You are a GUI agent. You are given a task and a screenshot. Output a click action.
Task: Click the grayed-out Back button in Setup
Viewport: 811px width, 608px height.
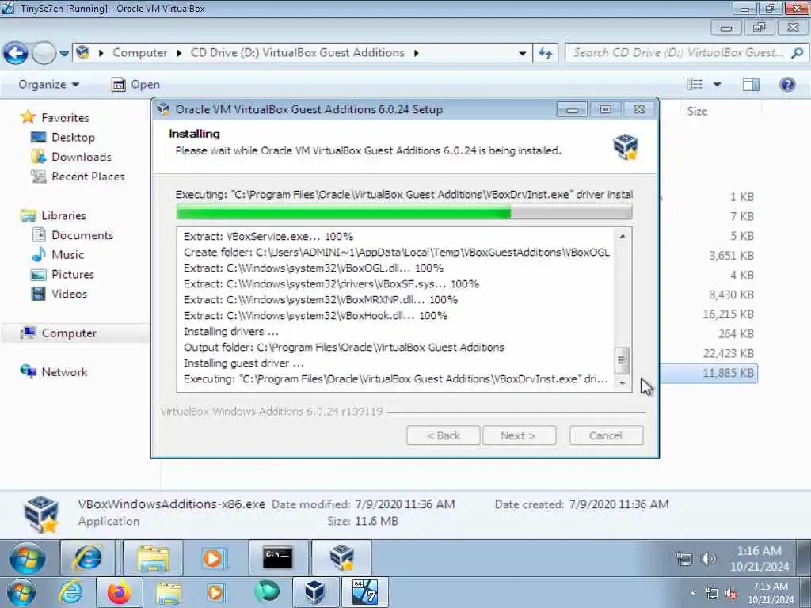point(444,435)
